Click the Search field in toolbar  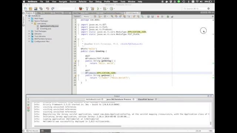(x=196, y=8)
